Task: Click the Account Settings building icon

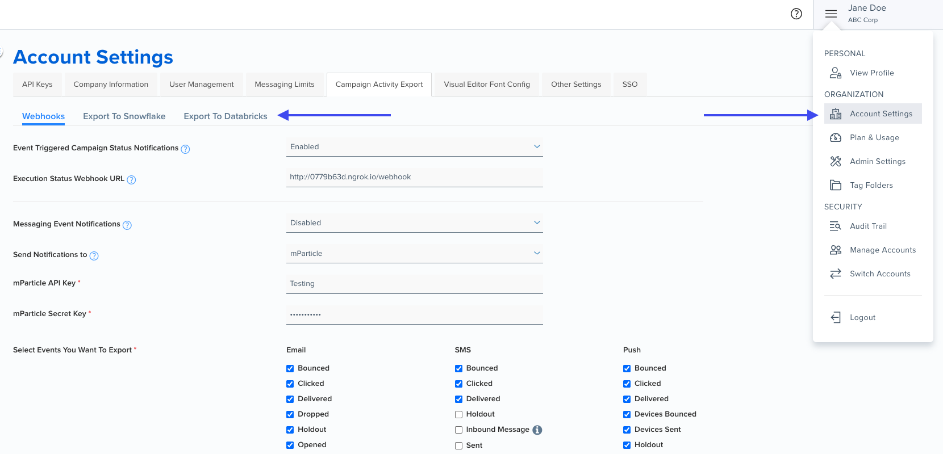Action: pyautogui.click(x=836, y=113)
